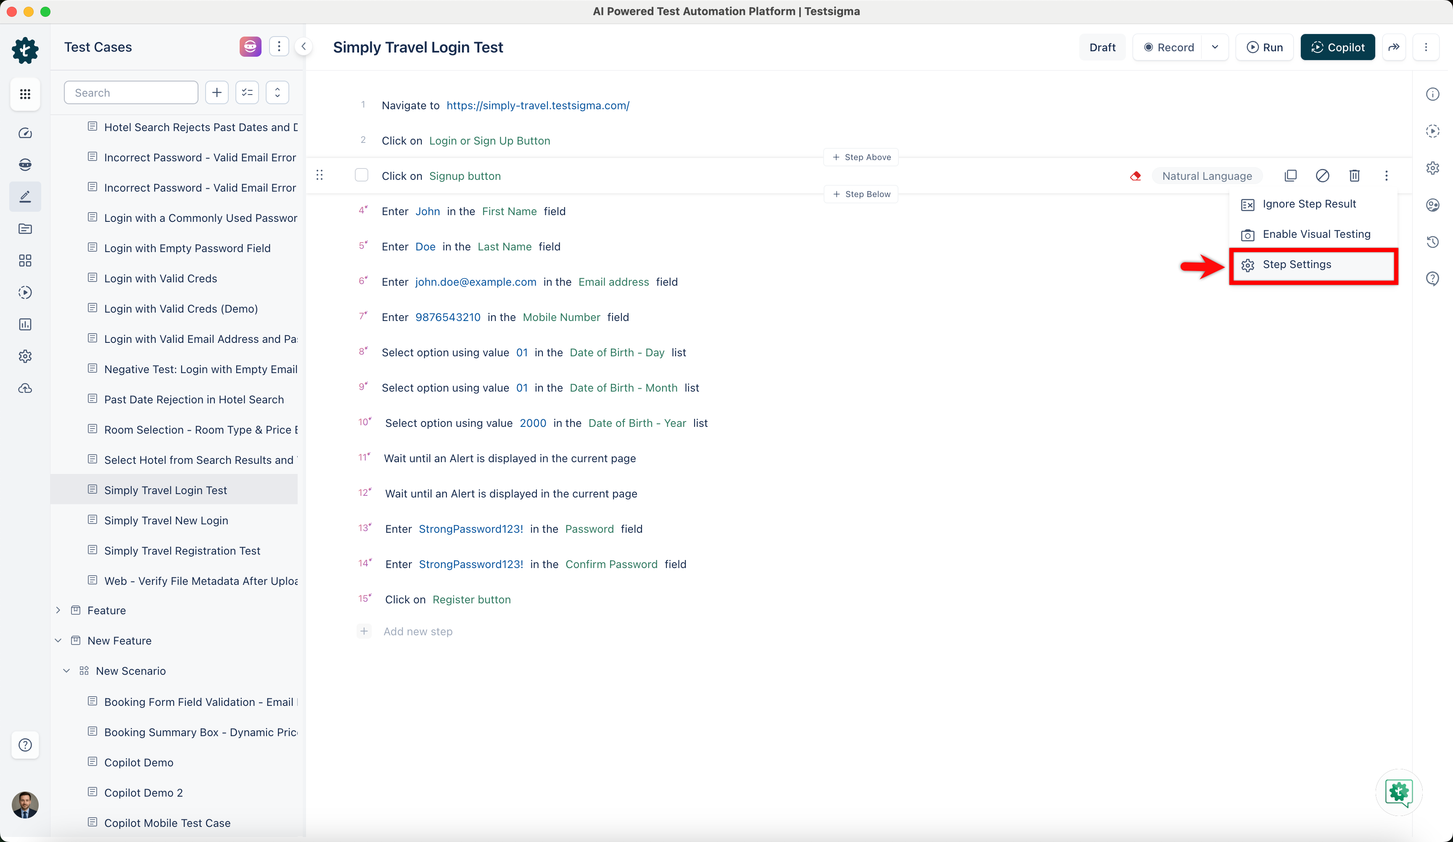Click the Record button

(1168, 47)
